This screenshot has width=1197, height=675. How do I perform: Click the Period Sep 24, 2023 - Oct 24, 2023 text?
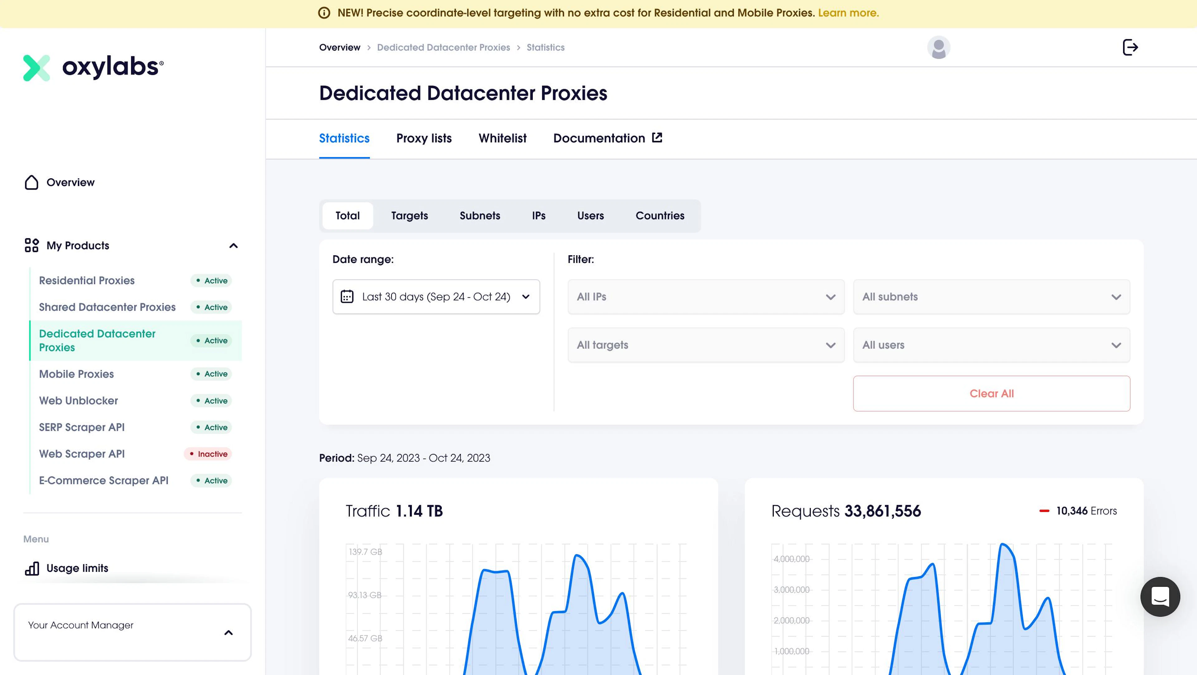pyautogui.click(x=404, y=458)
